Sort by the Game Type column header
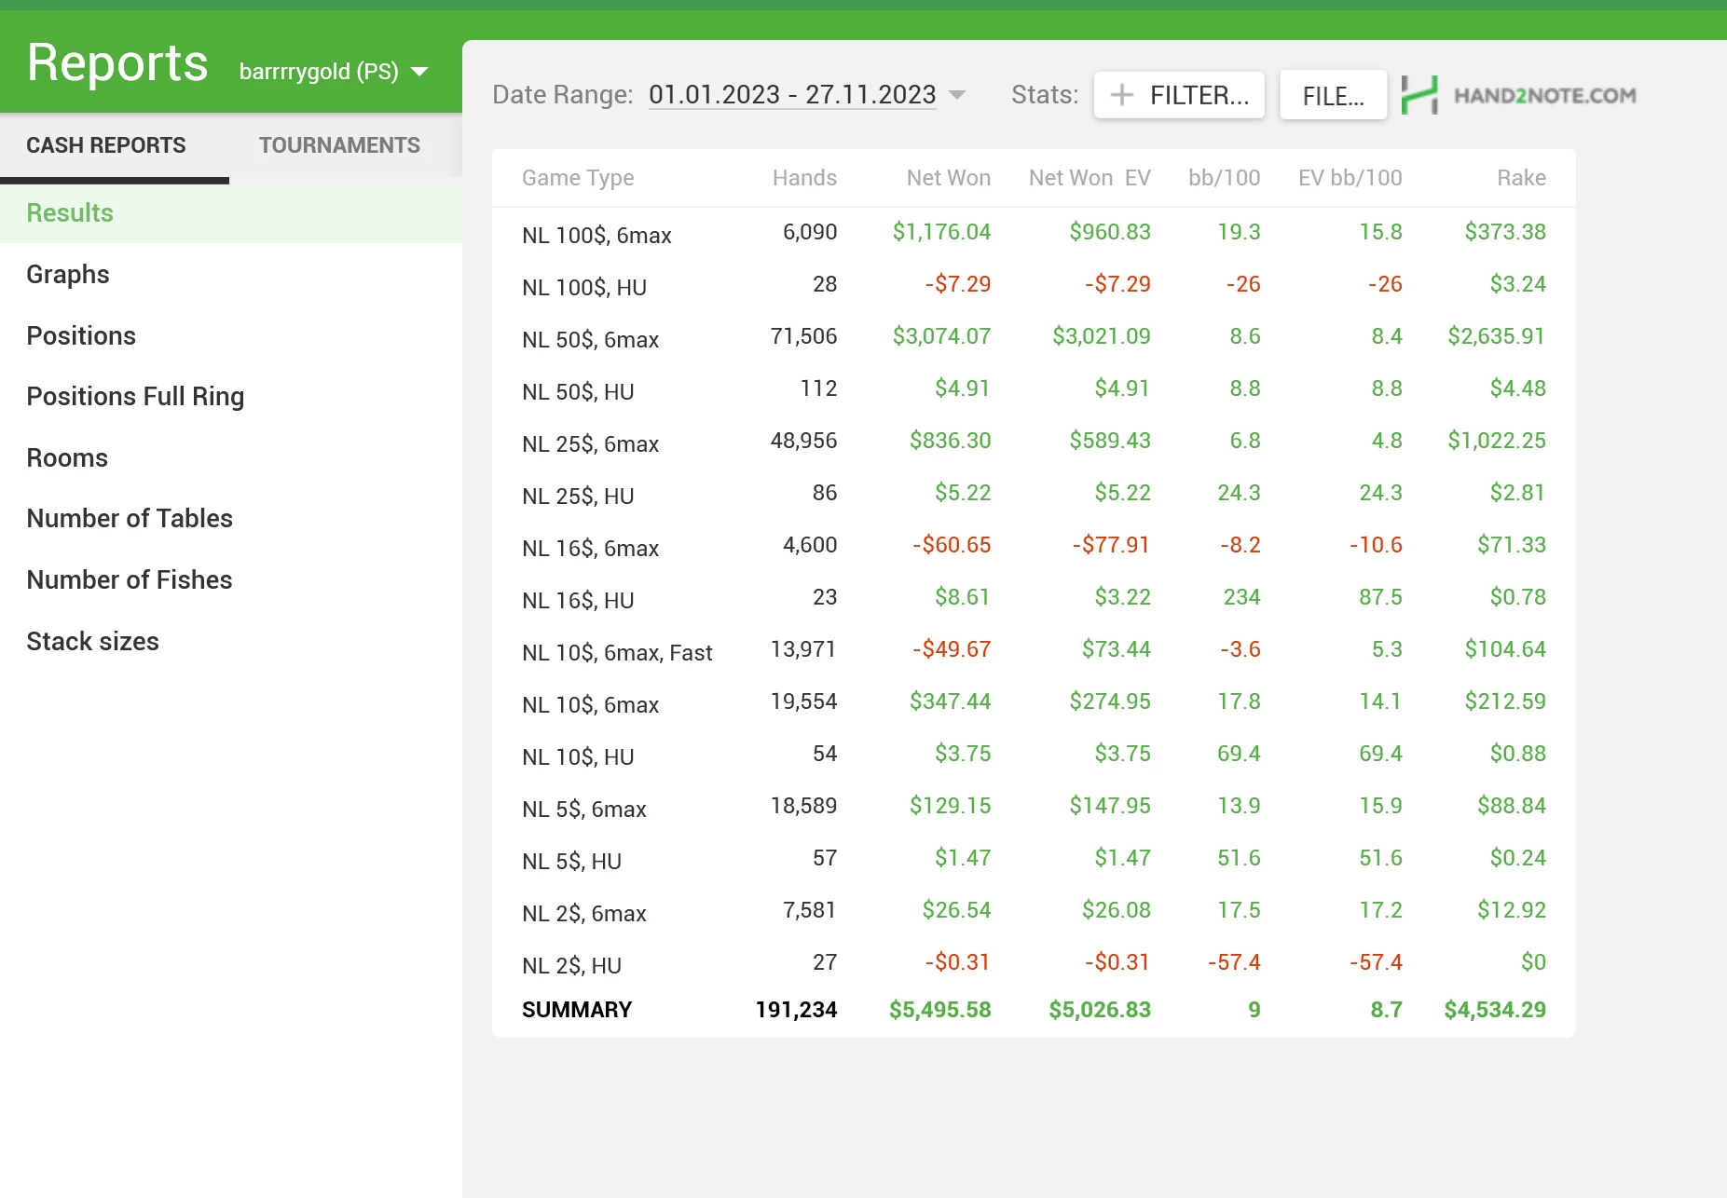Screen dimensions: 1727x1198 (x=578, y=178)
